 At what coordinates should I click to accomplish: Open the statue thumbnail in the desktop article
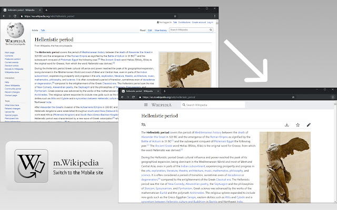pos(185,70)
